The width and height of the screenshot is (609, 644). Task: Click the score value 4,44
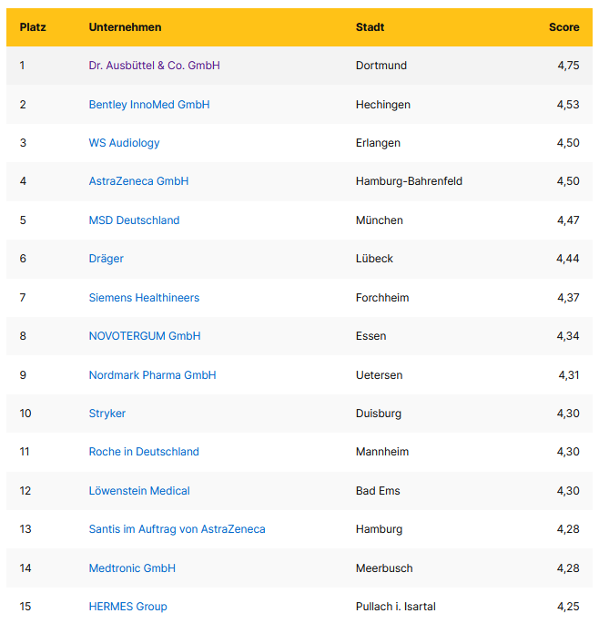(x=568, y=259)
